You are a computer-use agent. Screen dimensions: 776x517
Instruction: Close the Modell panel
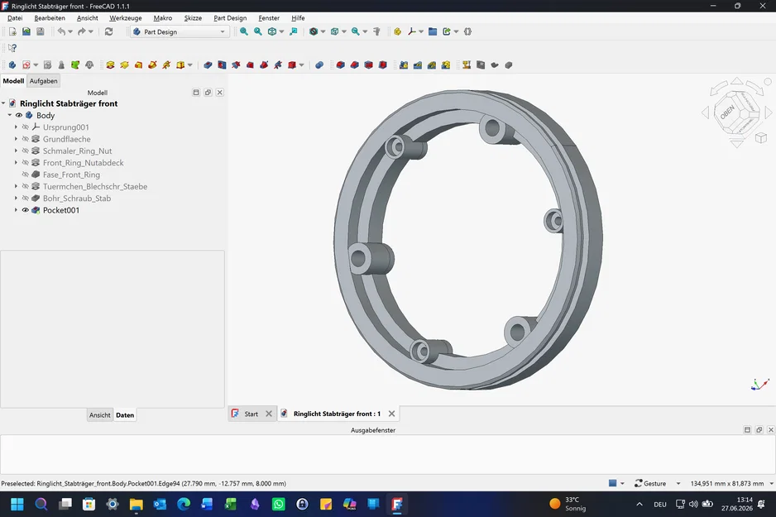[220, 93]
